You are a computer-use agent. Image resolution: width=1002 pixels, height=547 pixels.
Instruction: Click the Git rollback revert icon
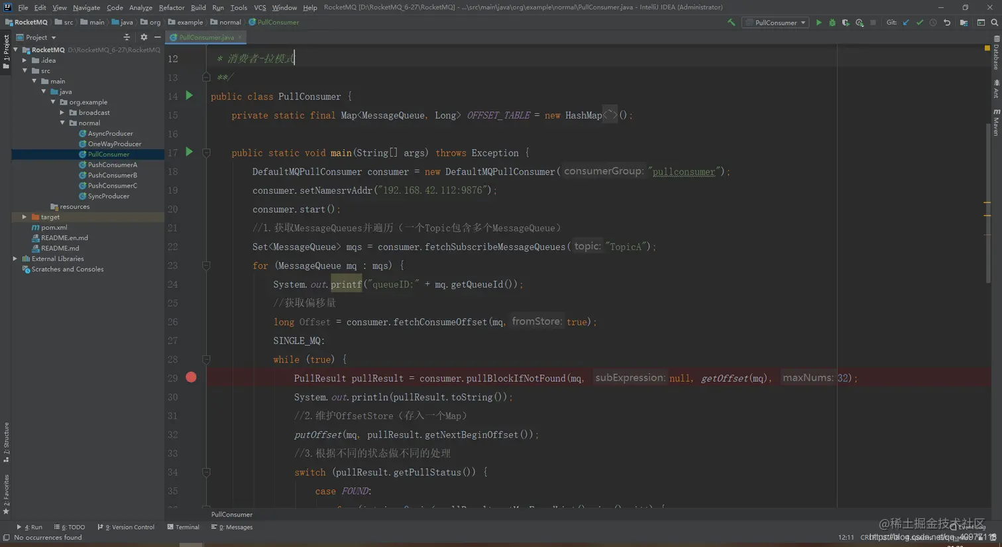point(947,23)
